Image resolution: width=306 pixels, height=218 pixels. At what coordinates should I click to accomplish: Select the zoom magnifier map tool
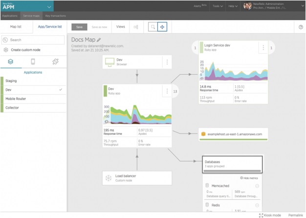coord(153,27)
